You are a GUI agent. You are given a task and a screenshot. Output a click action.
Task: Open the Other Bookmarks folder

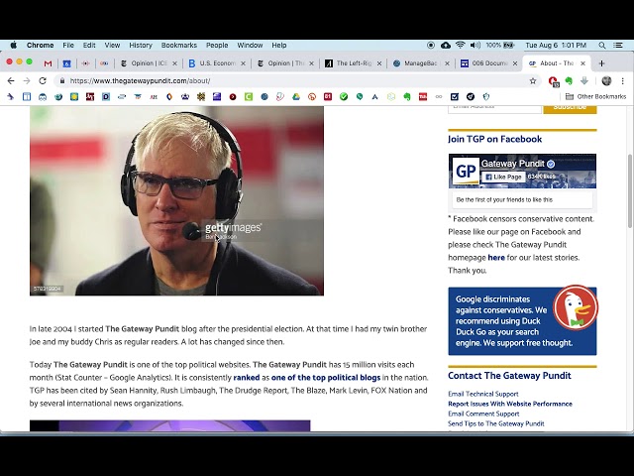pos(595,97)
